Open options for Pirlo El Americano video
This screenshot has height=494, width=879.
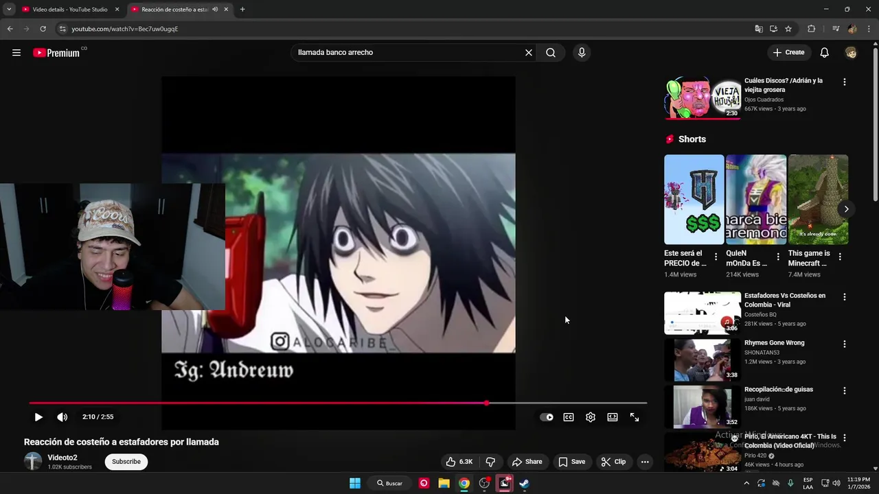tap(845, 437)
